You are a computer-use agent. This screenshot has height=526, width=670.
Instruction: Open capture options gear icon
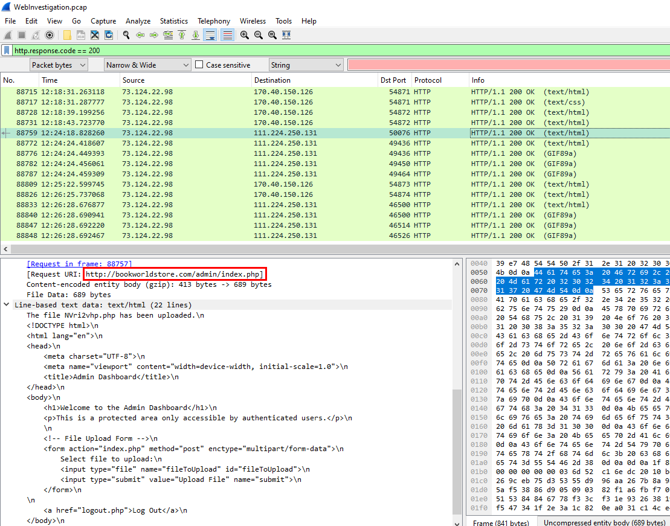[x=50, y=35]
